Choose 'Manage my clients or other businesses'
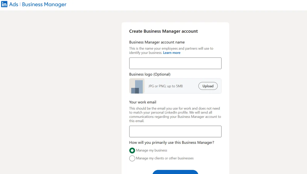Screen dimensions: 307x174 coord(132,158)
